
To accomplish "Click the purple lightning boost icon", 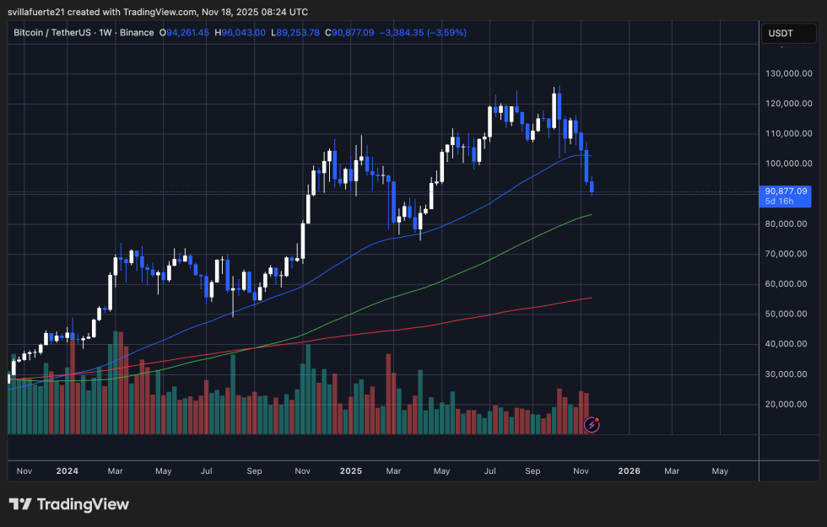I will [x=592, y=425].
